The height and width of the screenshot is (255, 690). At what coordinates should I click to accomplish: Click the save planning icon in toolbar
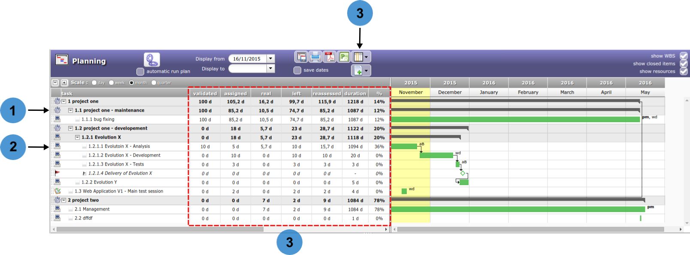coord(301,56)
